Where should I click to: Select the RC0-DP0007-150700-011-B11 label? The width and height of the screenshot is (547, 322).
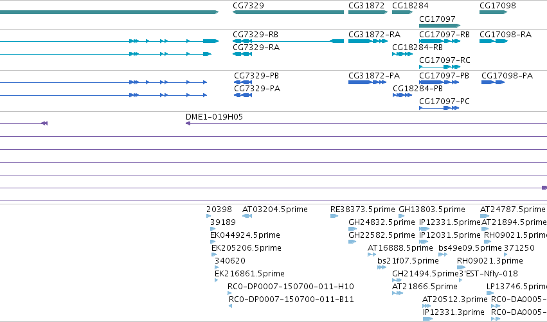coord(291,300)
